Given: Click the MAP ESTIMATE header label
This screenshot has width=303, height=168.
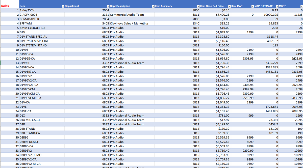Looking at the screenshot, I should click(x=264, y=6).
